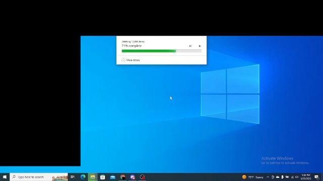
Task: Click the Type here to search box
Action: pyautogui.click(x=39, y=177)
